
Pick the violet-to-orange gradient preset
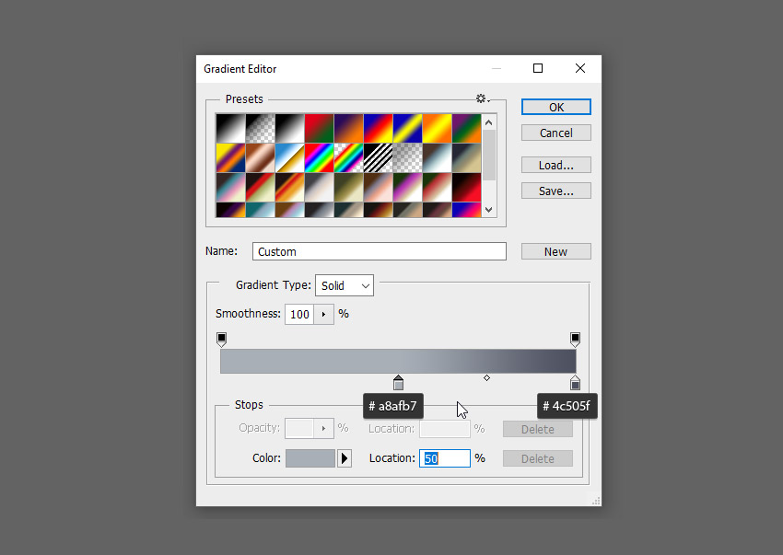coord(348,128)
